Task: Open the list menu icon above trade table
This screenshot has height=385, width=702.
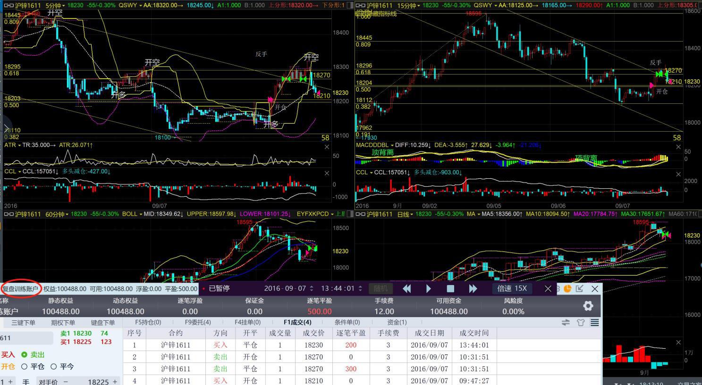Action: click(x=595, y=322)
